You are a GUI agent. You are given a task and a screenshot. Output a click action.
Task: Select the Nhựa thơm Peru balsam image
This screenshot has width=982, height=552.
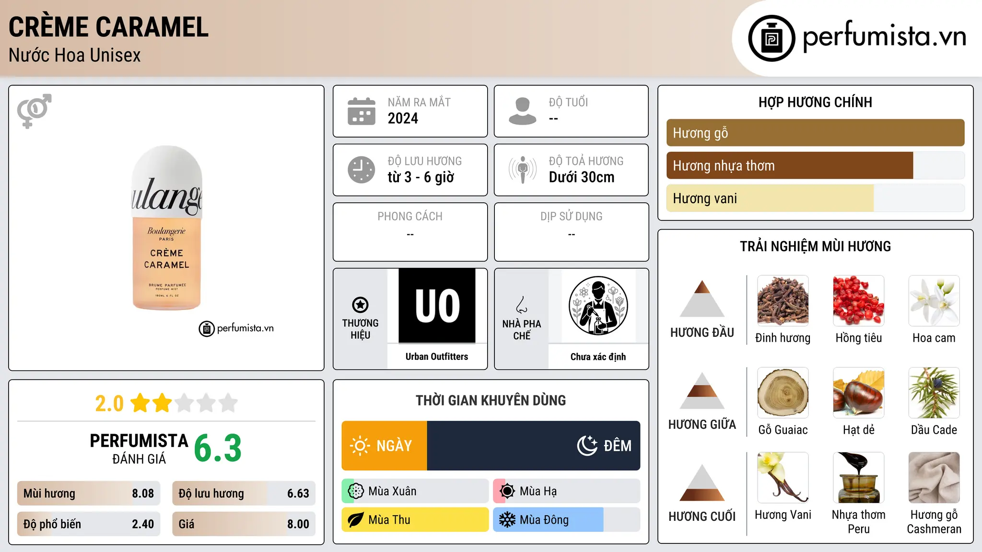859,478
